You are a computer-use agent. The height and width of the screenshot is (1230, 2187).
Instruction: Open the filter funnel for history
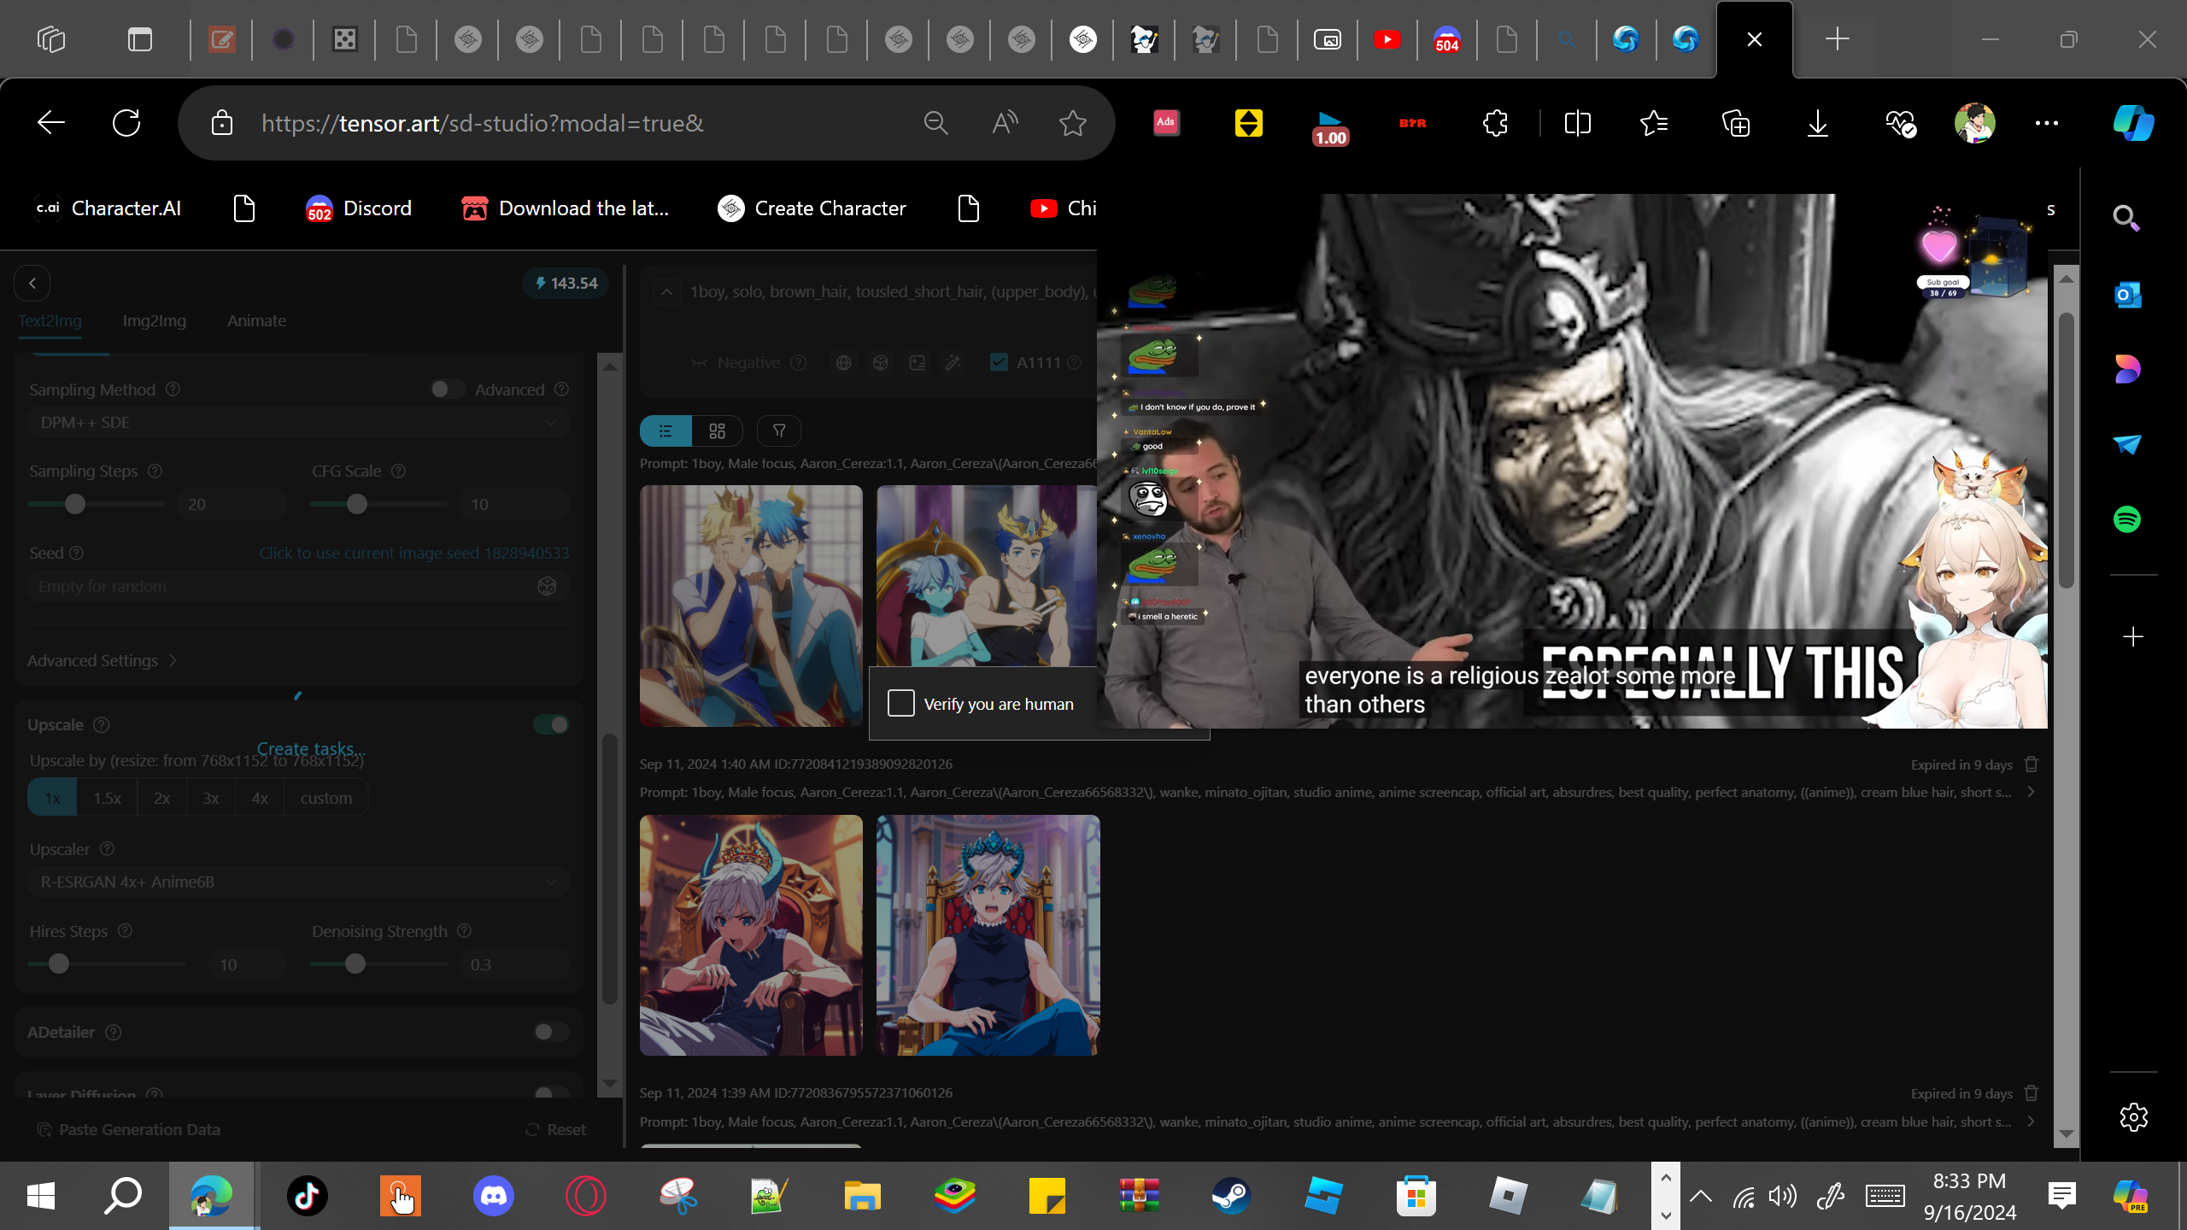point(779,430)
